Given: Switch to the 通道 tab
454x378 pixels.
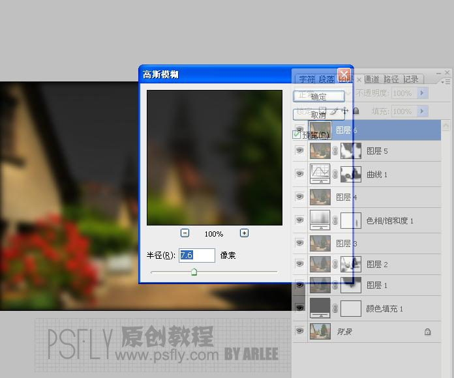Looking at the screenshot, I should coord(372,80).
